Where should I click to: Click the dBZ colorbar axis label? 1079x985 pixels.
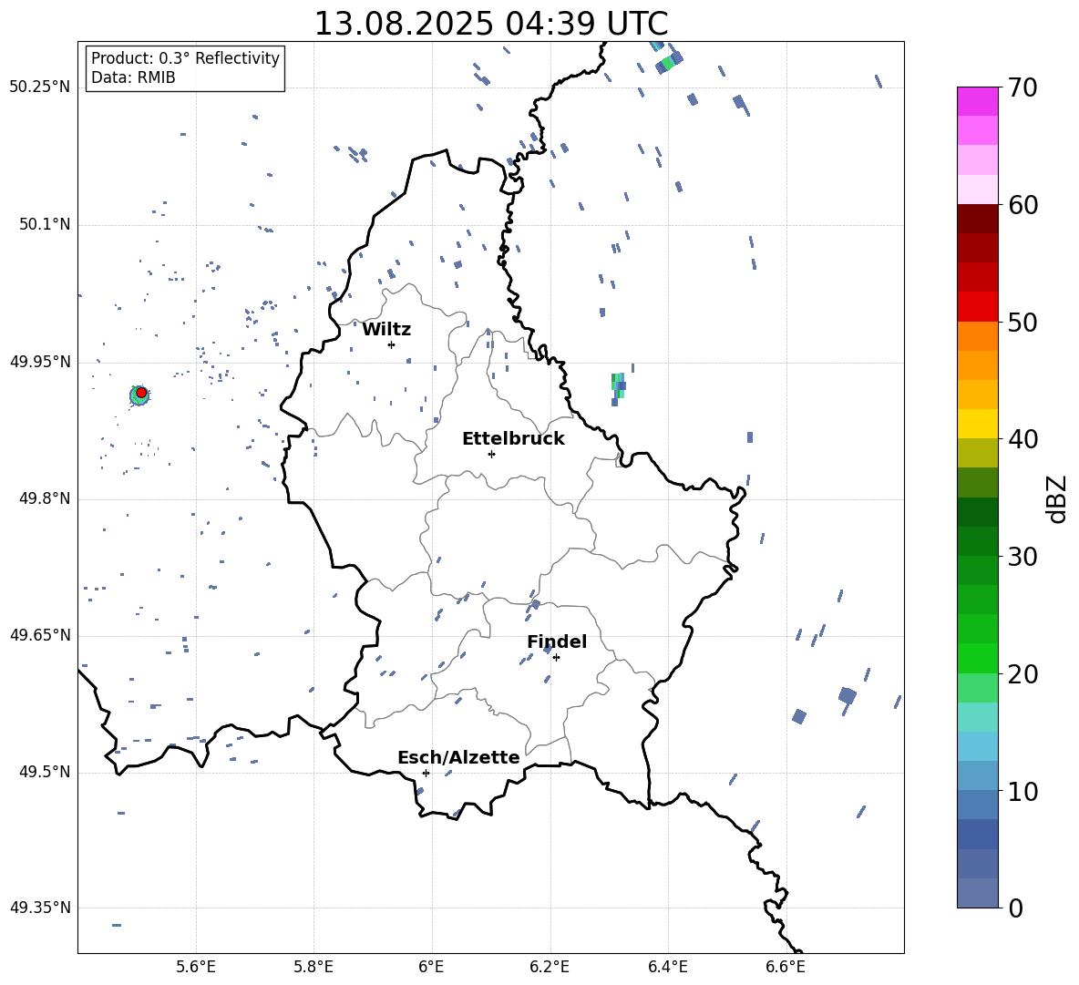[1058, 498]
